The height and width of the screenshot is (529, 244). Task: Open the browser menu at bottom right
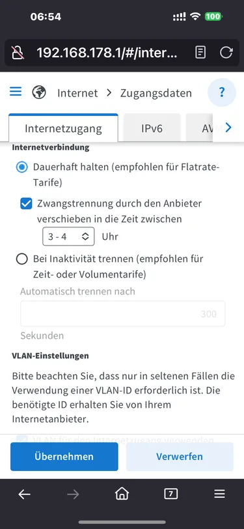[219, 494]
